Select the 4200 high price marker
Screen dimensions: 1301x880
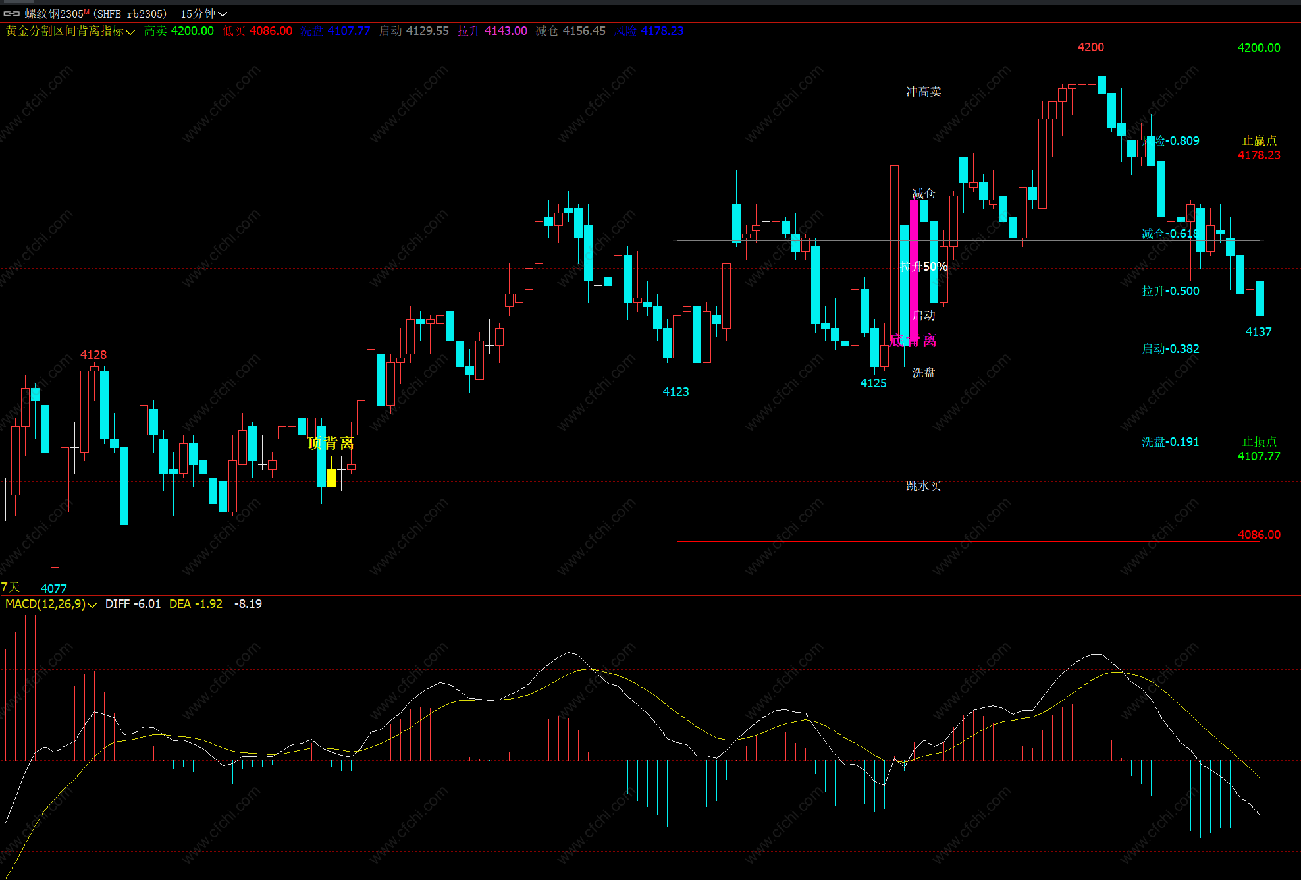pos(1090,47)
